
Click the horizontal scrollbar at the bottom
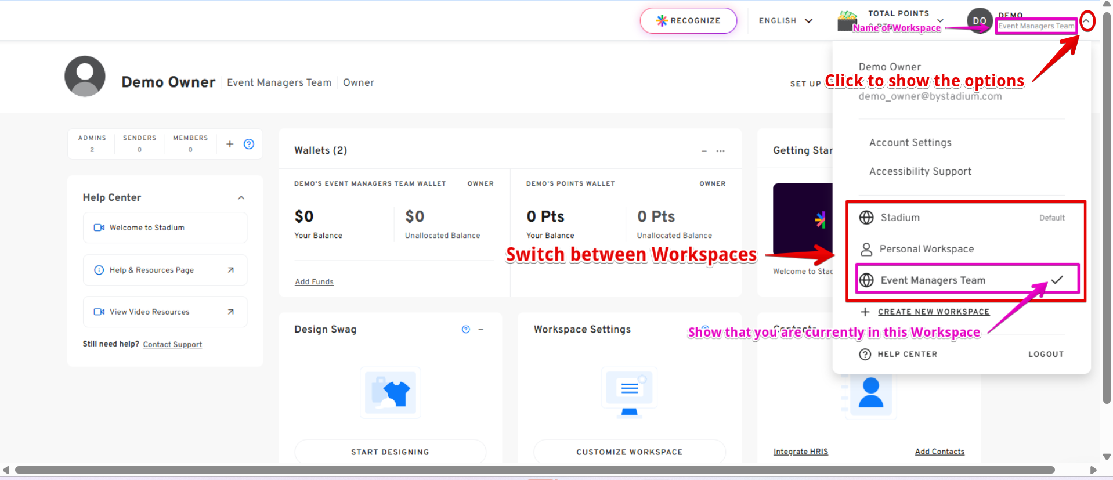tap(534, 470)
